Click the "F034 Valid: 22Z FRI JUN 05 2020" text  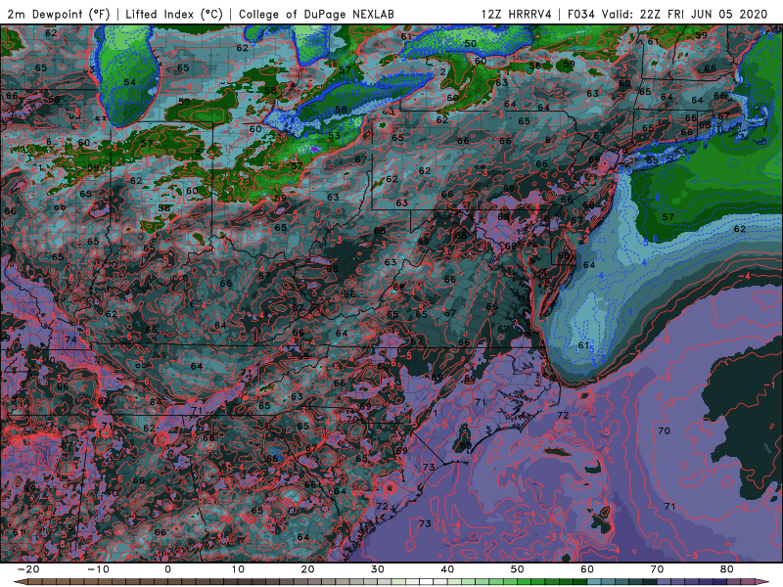668,14
